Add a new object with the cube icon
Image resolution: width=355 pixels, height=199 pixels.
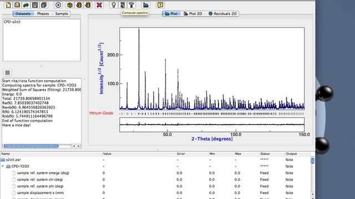70,5
